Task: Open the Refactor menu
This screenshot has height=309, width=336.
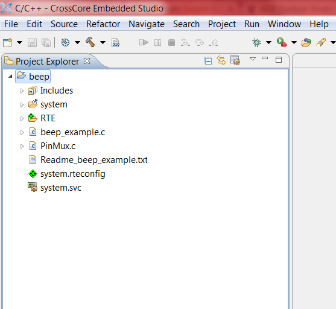Action: [x=103, y=24]
